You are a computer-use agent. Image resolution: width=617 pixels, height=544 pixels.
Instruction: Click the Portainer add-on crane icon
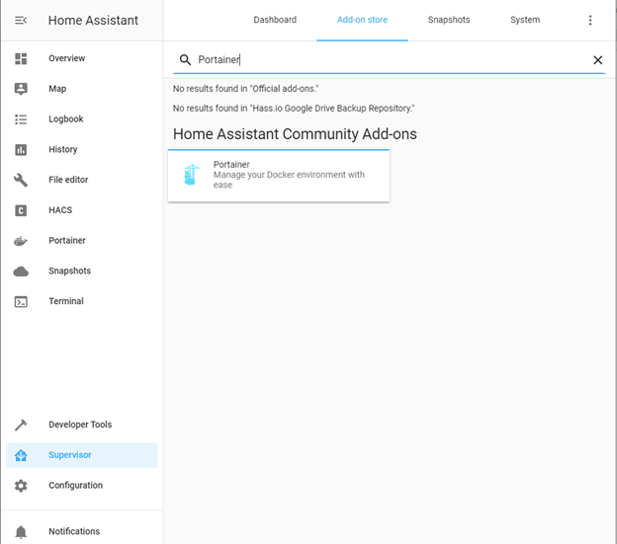coord(191,175)
